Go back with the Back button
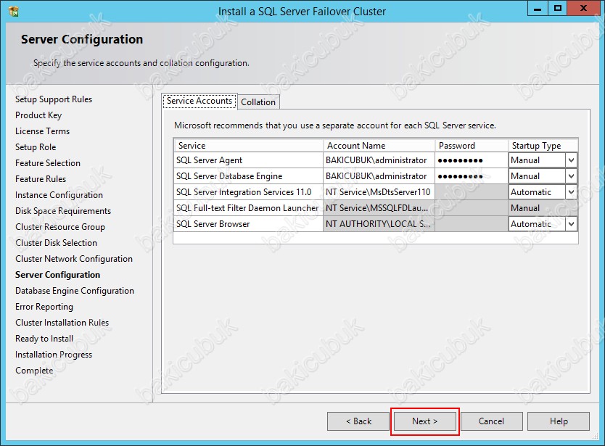605x446 pixels. tap(358, 421)
